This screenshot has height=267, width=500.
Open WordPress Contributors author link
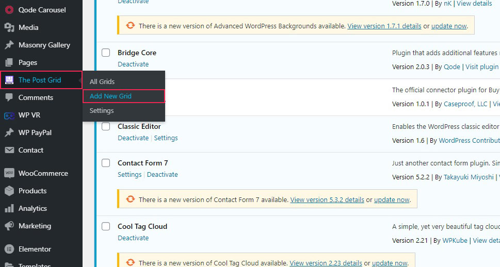(x=470, y=141)
